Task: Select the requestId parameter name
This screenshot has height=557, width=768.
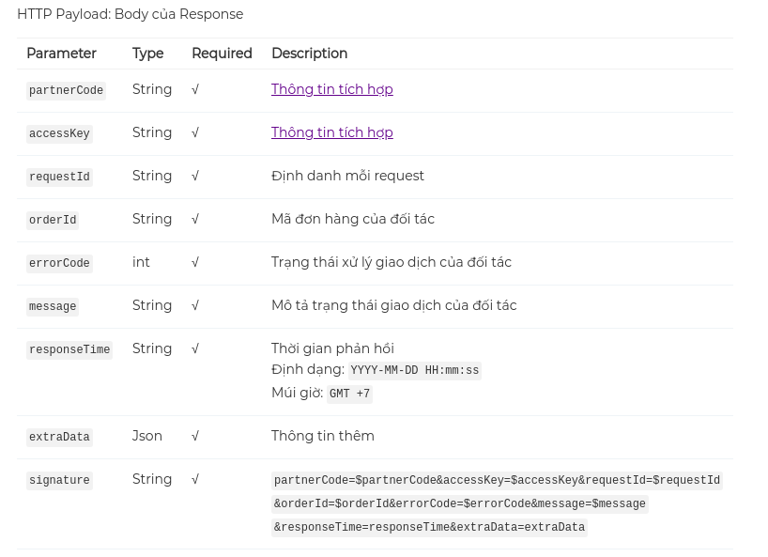Action: pyautogui.click(x=59, y=178)
